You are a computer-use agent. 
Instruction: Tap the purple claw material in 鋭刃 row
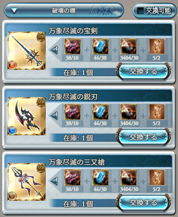pos(72,112)
